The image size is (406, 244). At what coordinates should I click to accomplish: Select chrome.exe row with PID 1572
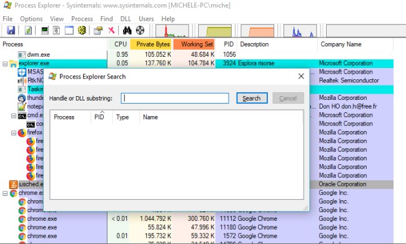[x=197, y=237]
